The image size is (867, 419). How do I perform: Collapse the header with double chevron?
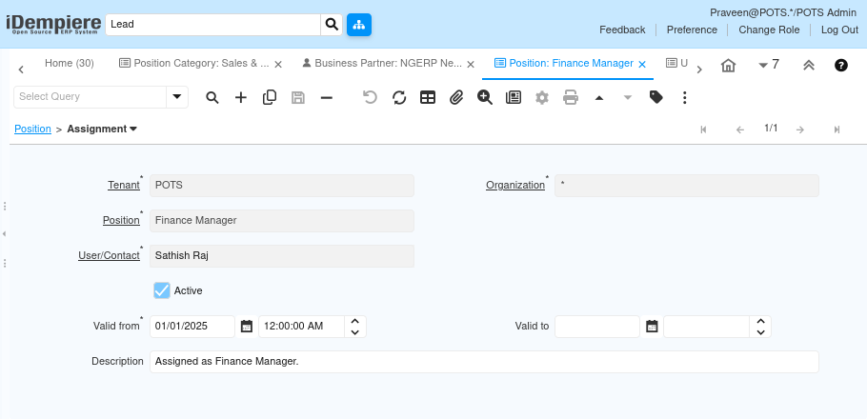pos(808,65)
